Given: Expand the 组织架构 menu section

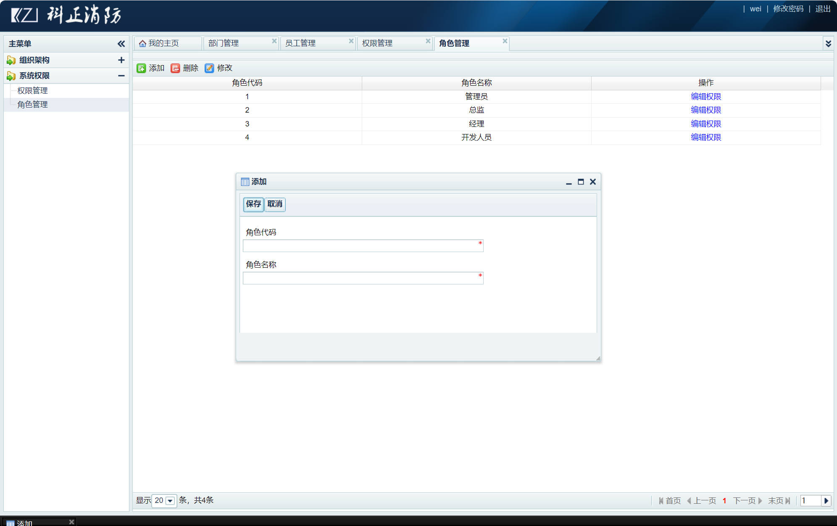Looking at the screenshot, I should [121, 60].
